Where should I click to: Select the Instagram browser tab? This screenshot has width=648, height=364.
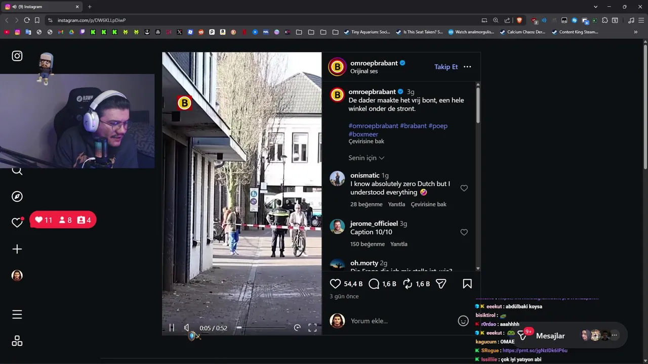[x=42, y=7]
